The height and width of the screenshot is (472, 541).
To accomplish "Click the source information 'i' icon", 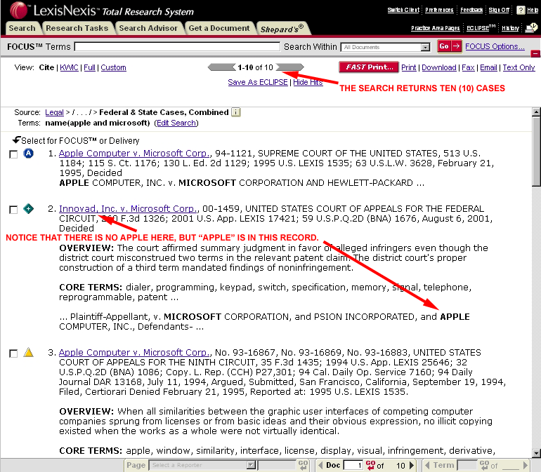I will pyautogui.click(x=235, y=112).
